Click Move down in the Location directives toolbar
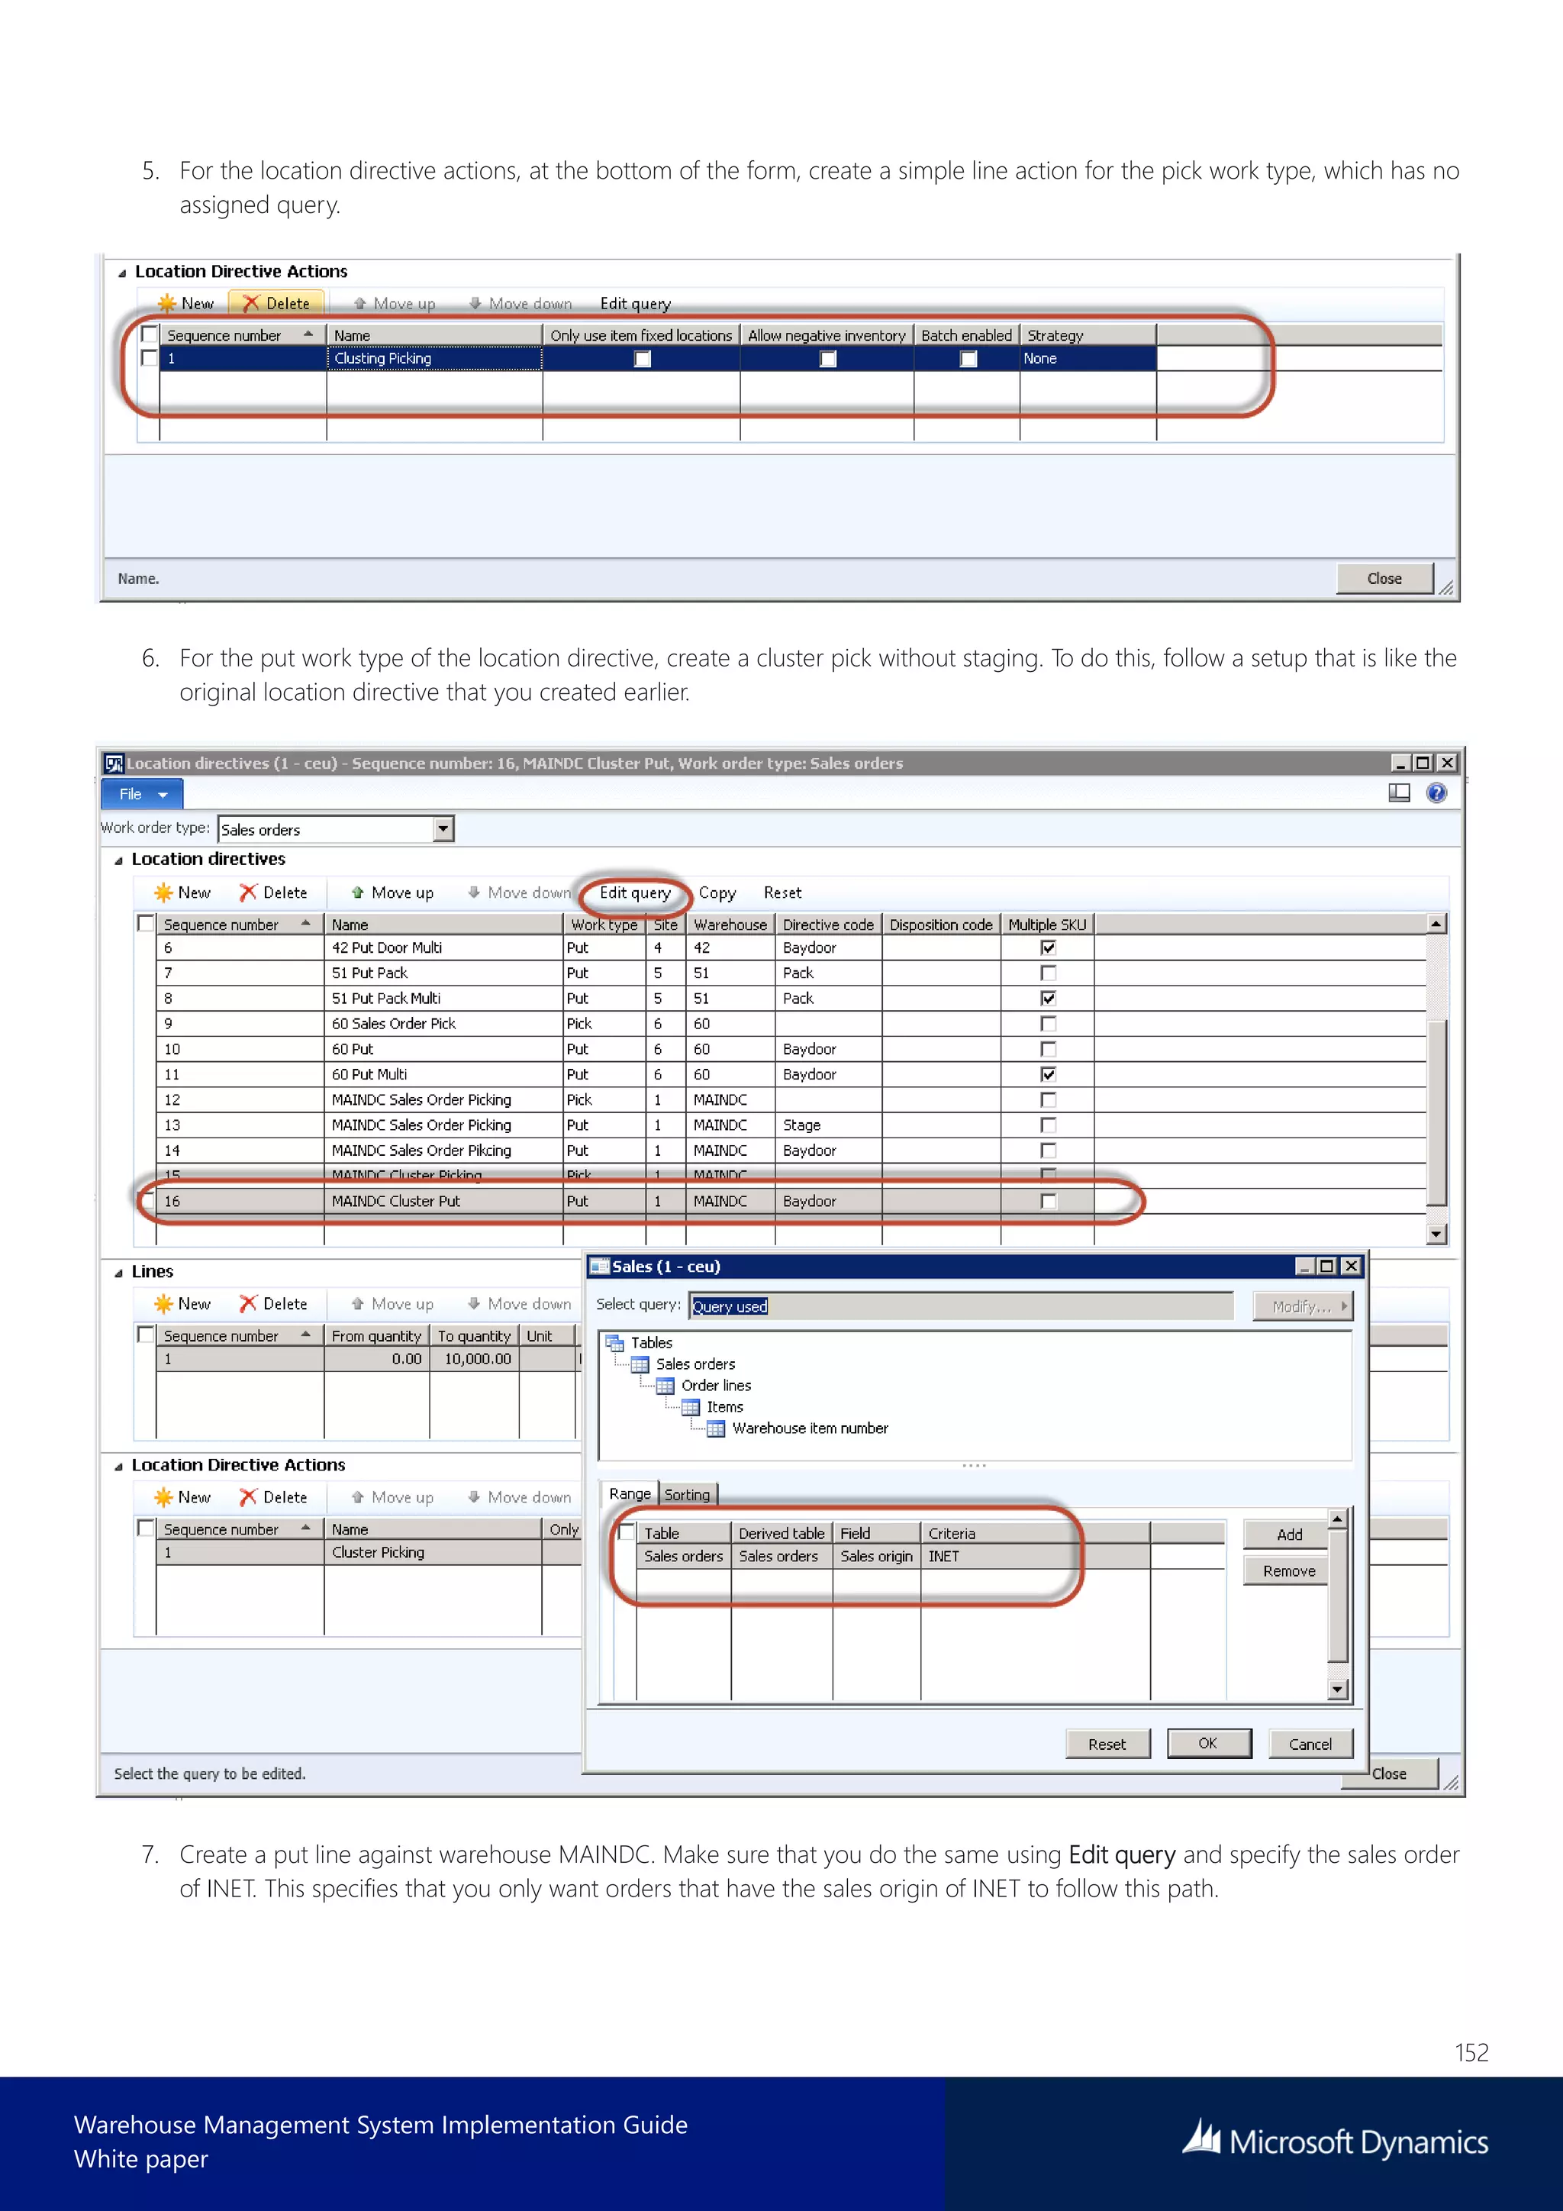 tap(519, 892)
